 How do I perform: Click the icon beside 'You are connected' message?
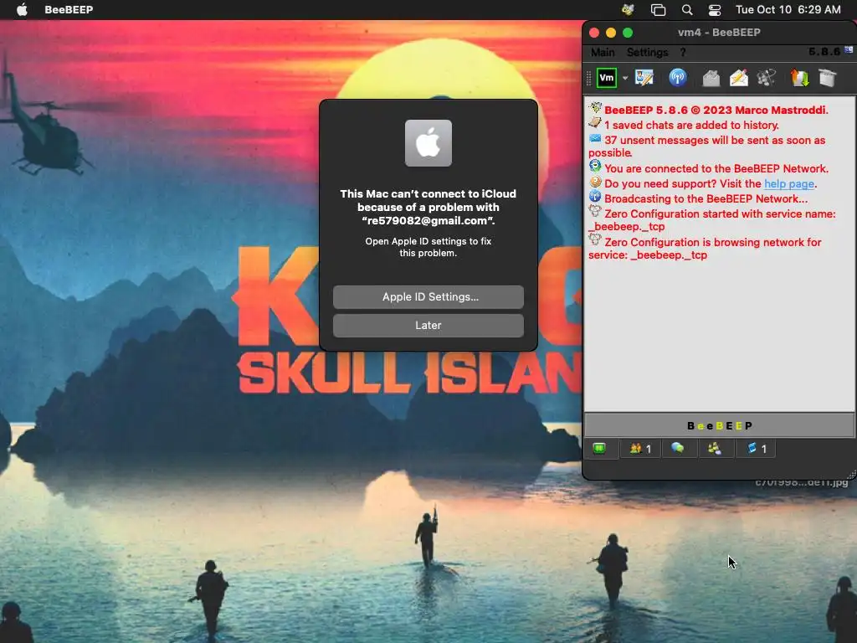tap(595, 166)
